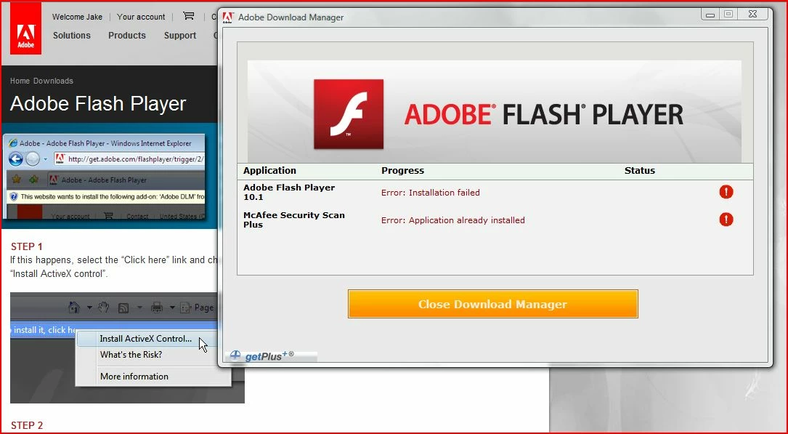788x434 pixels.
Task: Click the getPlus logo at dialog bottom
Action: pyautogui.click(x=262, y=356)
